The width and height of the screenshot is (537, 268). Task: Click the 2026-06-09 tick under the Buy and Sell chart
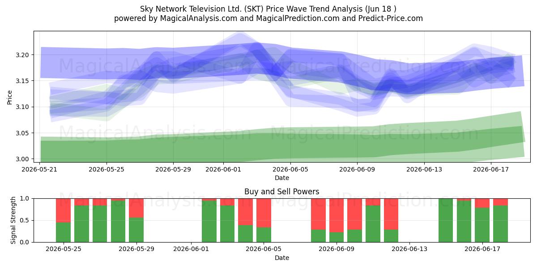pos(337,249)
